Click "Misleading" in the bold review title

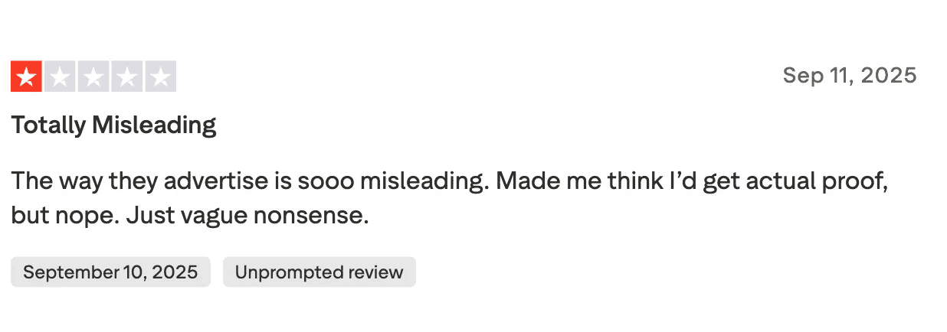(x=154, y=125)
